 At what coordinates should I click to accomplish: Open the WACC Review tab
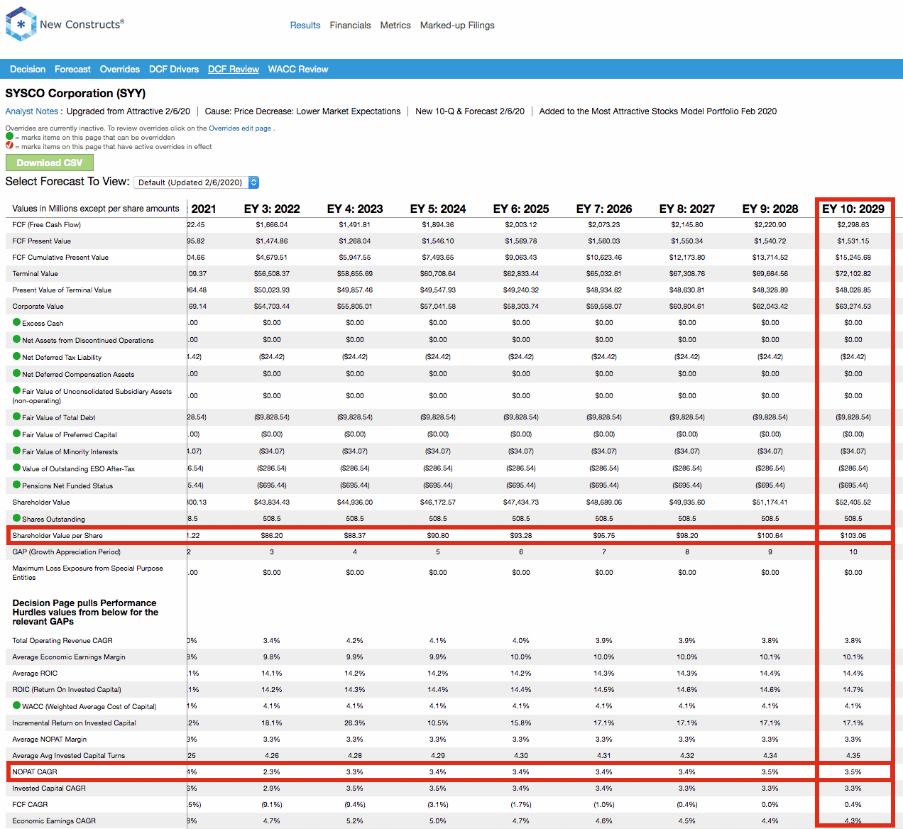(x=298, y=69)
